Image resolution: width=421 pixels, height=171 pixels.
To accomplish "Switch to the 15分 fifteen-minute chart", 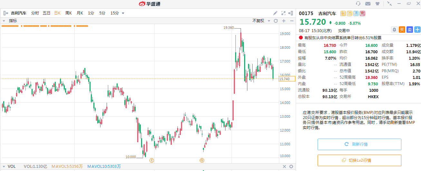I will [114, 13].
